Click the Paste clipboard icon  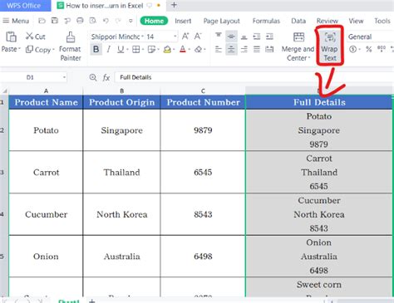click(x=11, y=37)
